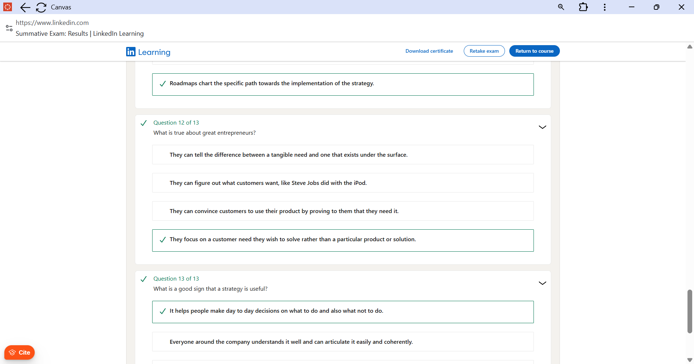Click the Retake exam button

[x=484, y=51]
